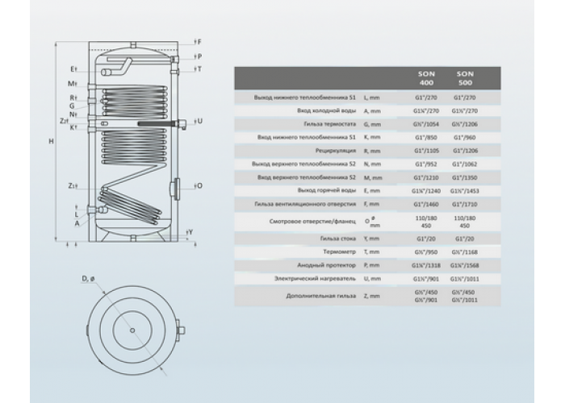Screen dimensions: 565x403
Task: Click the SON 500 column header
Action: [x=465, y=78]
